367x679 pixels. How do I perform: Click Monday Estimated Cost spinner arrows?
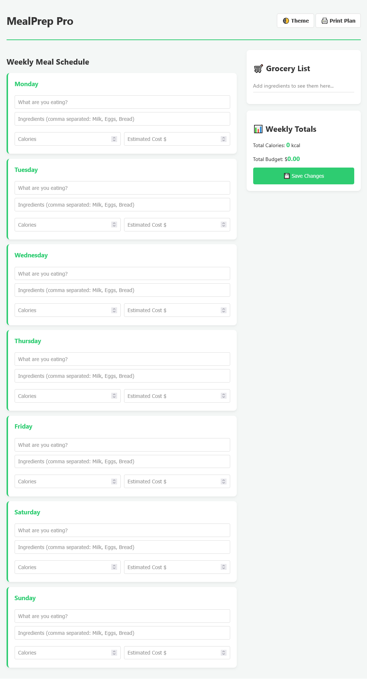pyautogui.click(x=224, y=139)
